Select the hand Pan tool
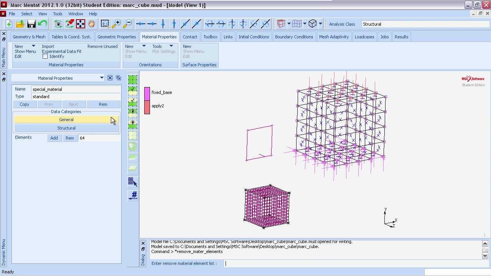The image size is (491, 276). coord(92,24)
